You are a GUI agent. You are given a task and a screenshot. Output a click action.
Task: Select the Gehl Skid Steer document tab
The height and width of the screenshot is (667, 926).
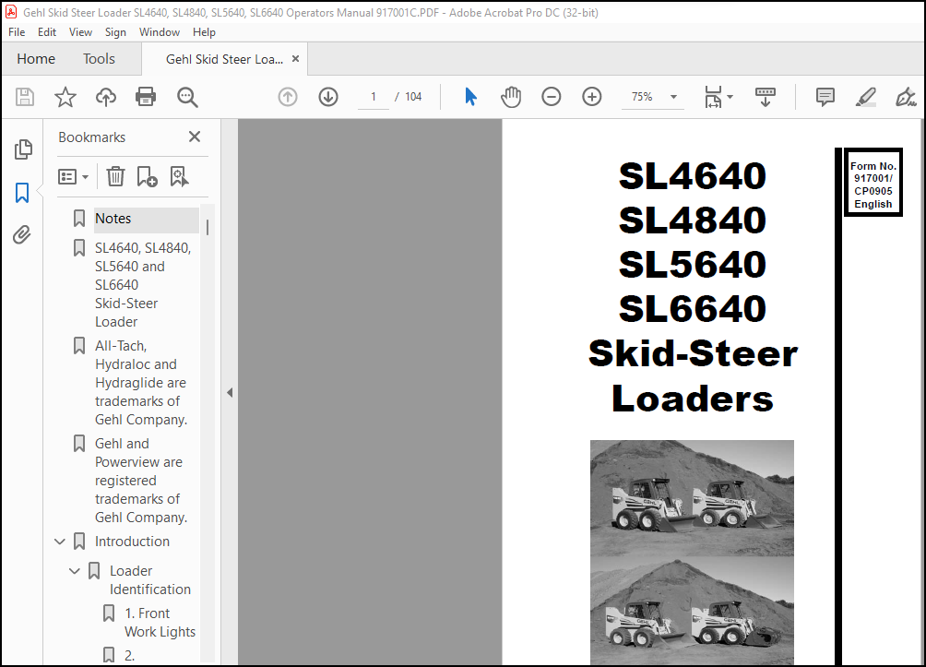coord(224,59)
